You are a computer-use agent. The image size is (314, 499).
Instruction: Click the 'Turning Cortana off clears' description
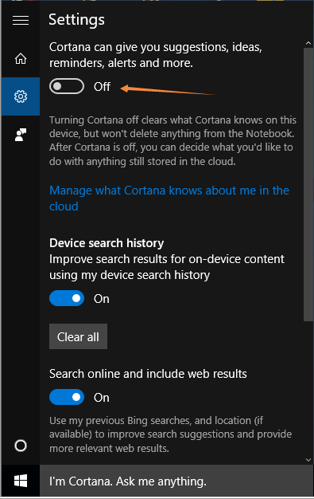pyautogui.click(x=173, y=140)
